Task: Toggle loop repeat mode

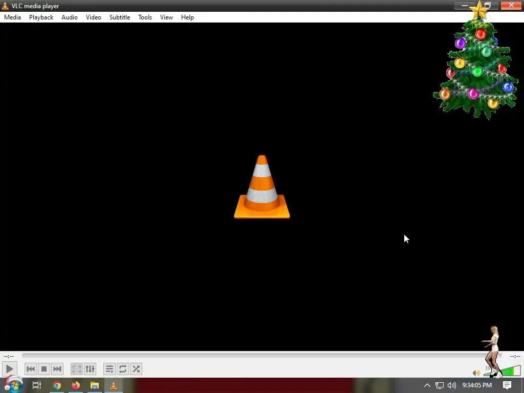Action: (x=123, y=369)
